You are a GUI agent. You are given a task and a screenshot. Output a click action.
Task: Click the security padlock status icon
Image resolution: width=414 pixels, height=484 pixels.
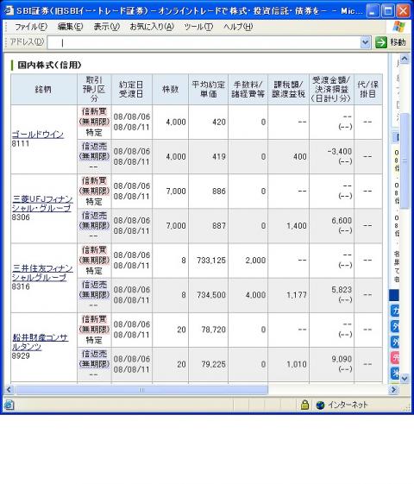point(304,405)
